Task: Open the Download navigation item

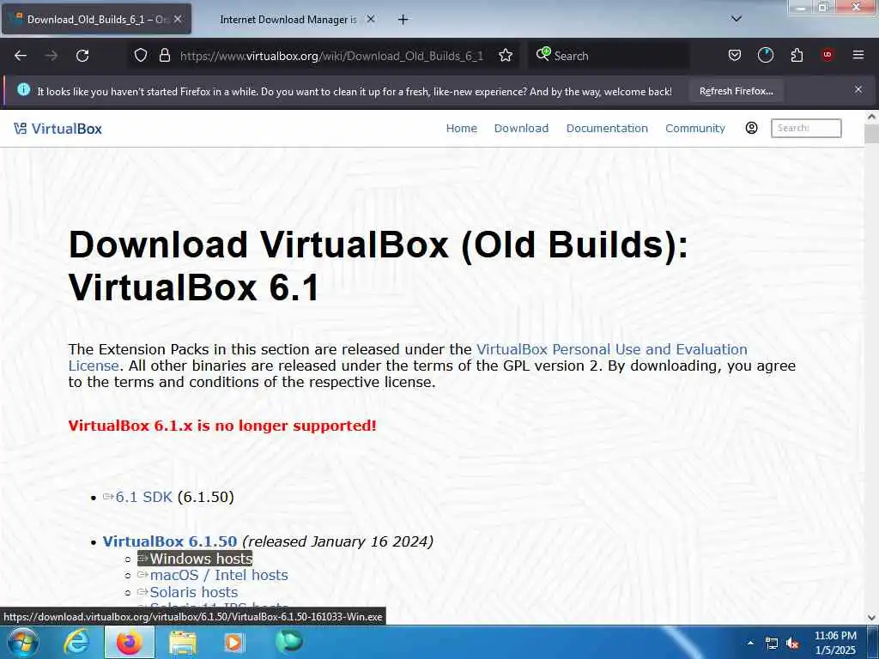Action: (x=521, y=129)
